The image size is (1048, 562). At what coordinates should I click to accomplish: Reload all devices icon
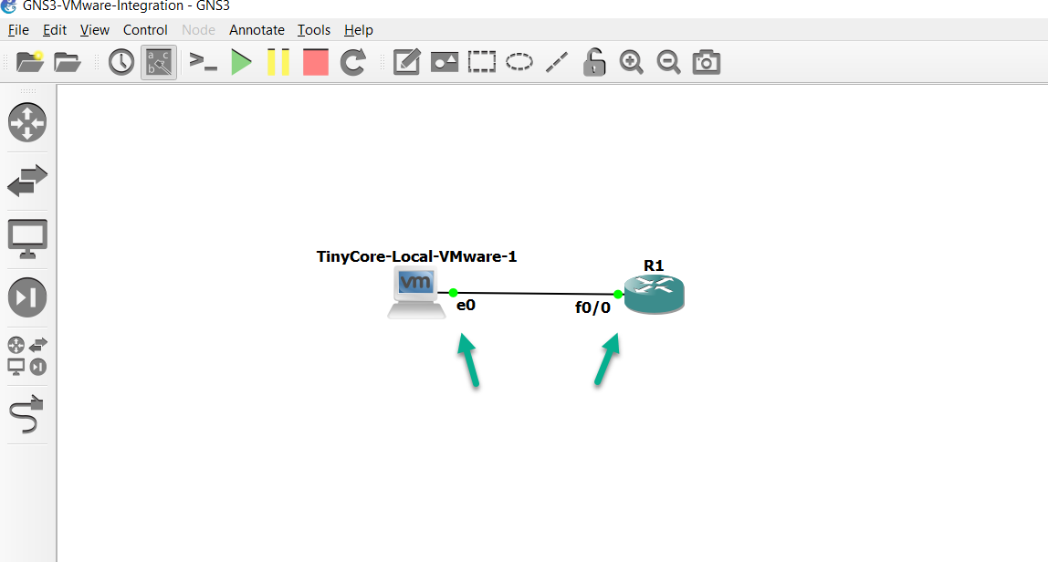click(x=353, y=62)
